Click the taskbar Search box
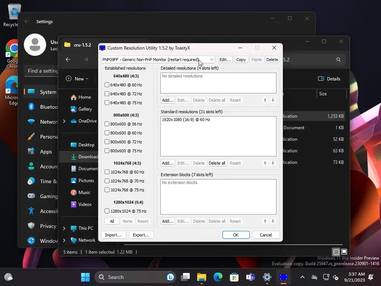The width and height of the screenshot is (381, 286). point(135,277)
